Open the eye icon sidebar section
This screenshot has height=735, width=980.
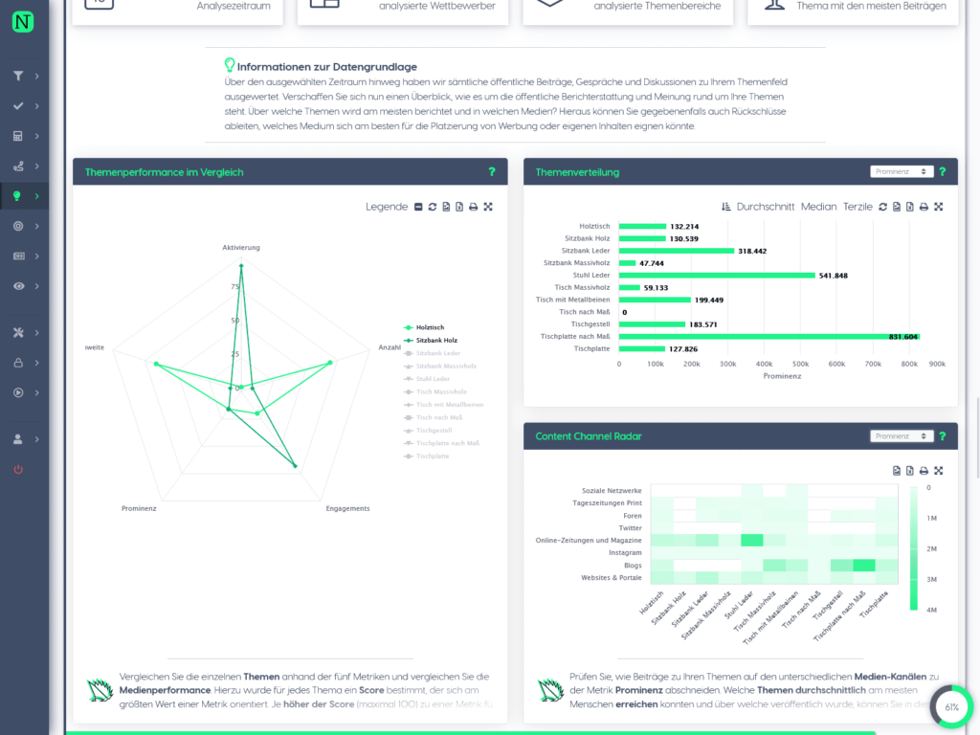[x=19, y=285]
